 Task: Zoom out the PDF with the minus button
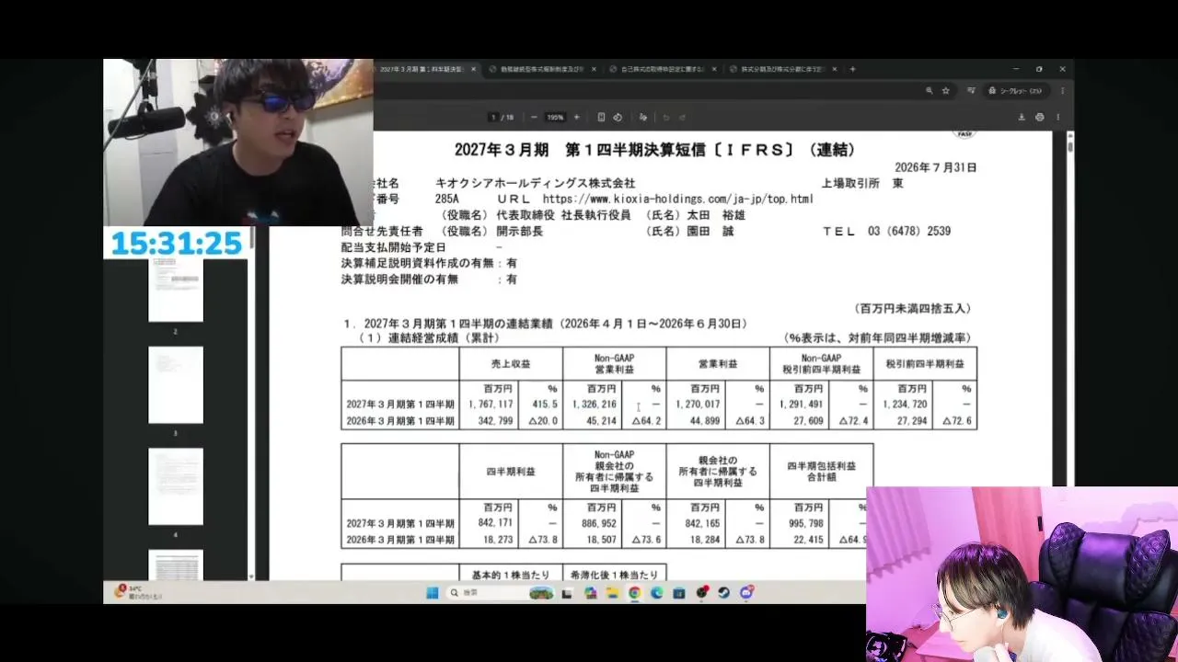click(x=534, y=118)
